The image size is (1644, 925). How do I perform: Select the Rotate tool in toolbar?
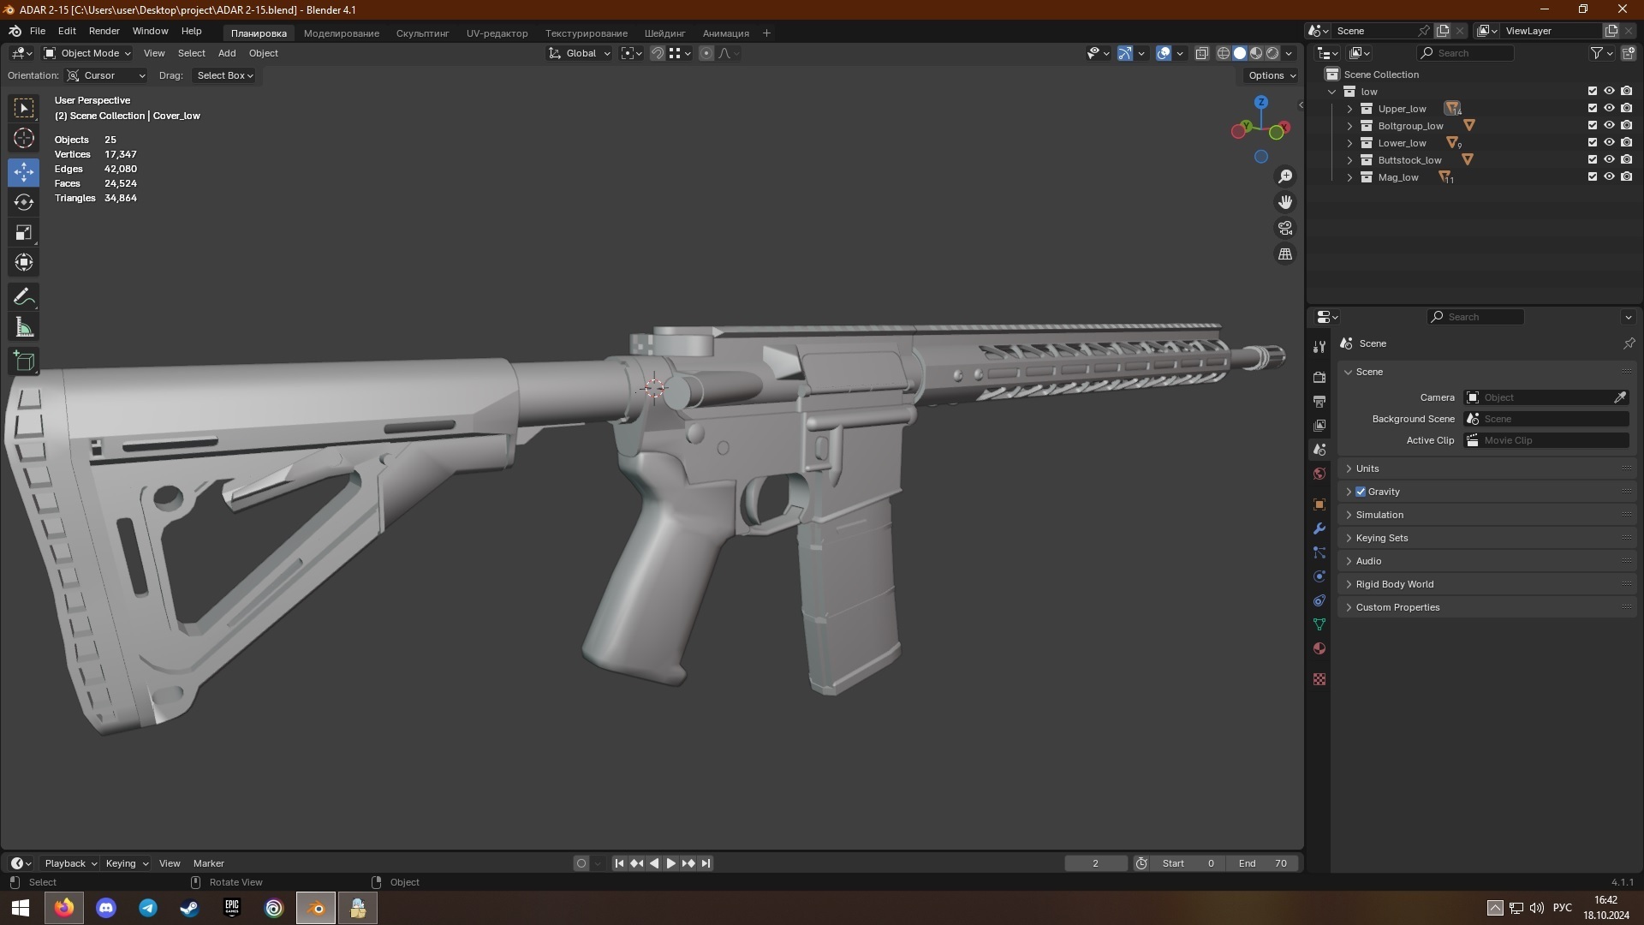point(24,202)
